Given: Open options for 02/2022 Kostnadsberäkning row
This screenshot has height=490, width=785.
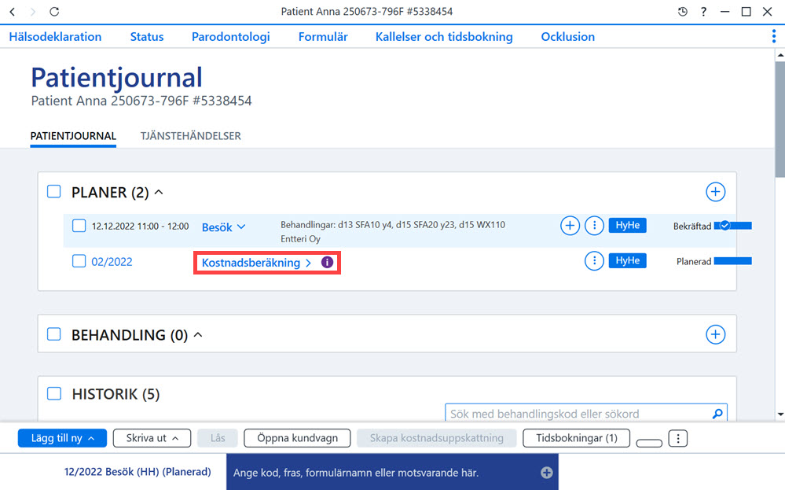Looking at the screenshot, I should (594, 260).
